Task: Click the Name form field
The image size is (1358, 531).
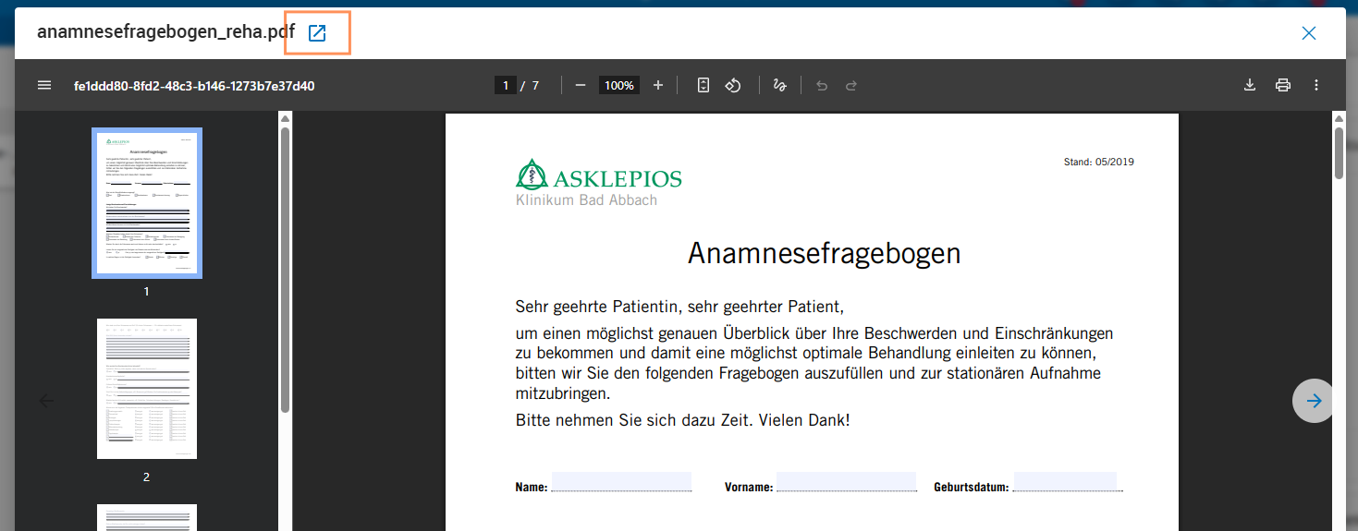Action: [x=621, y=481]
